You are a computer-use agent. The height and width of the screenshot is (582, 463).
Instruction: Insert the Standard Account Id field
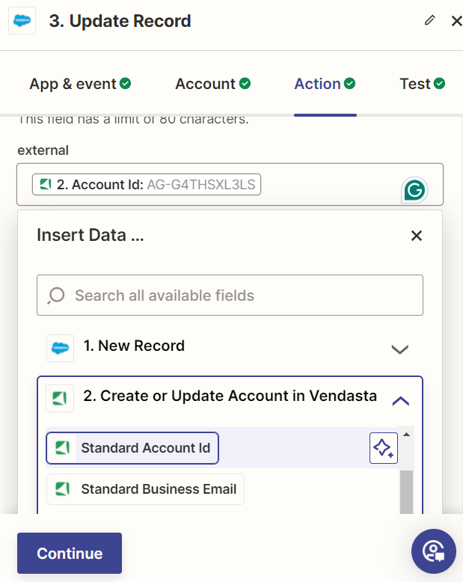coord(132,448)
